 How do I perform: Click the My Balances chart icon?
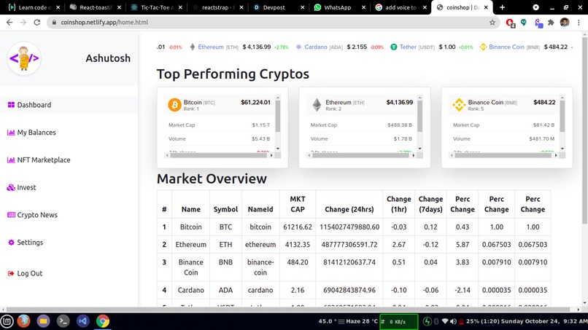(11, 133)
